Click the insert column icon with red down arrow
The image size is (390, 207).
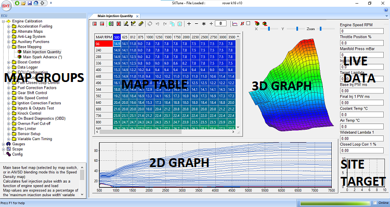(95, 24)
